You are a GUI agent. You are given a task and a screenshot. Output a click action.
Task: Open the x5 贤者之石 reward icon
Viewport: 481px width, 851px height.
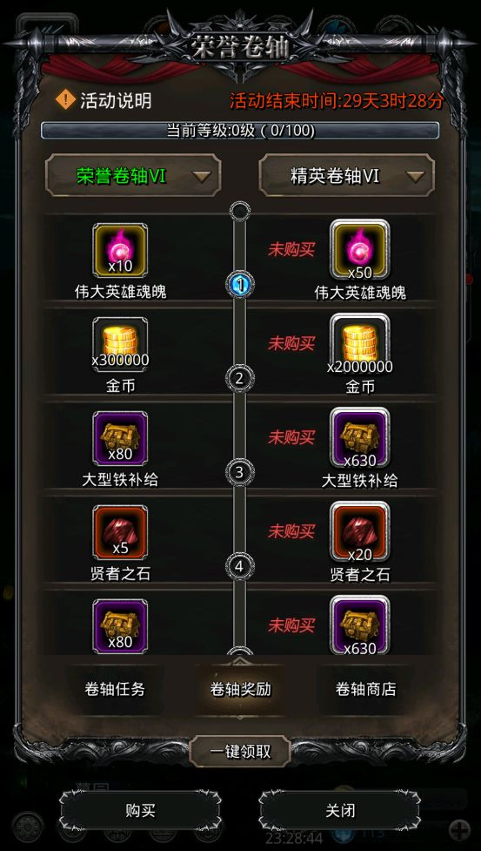(120, 532)
